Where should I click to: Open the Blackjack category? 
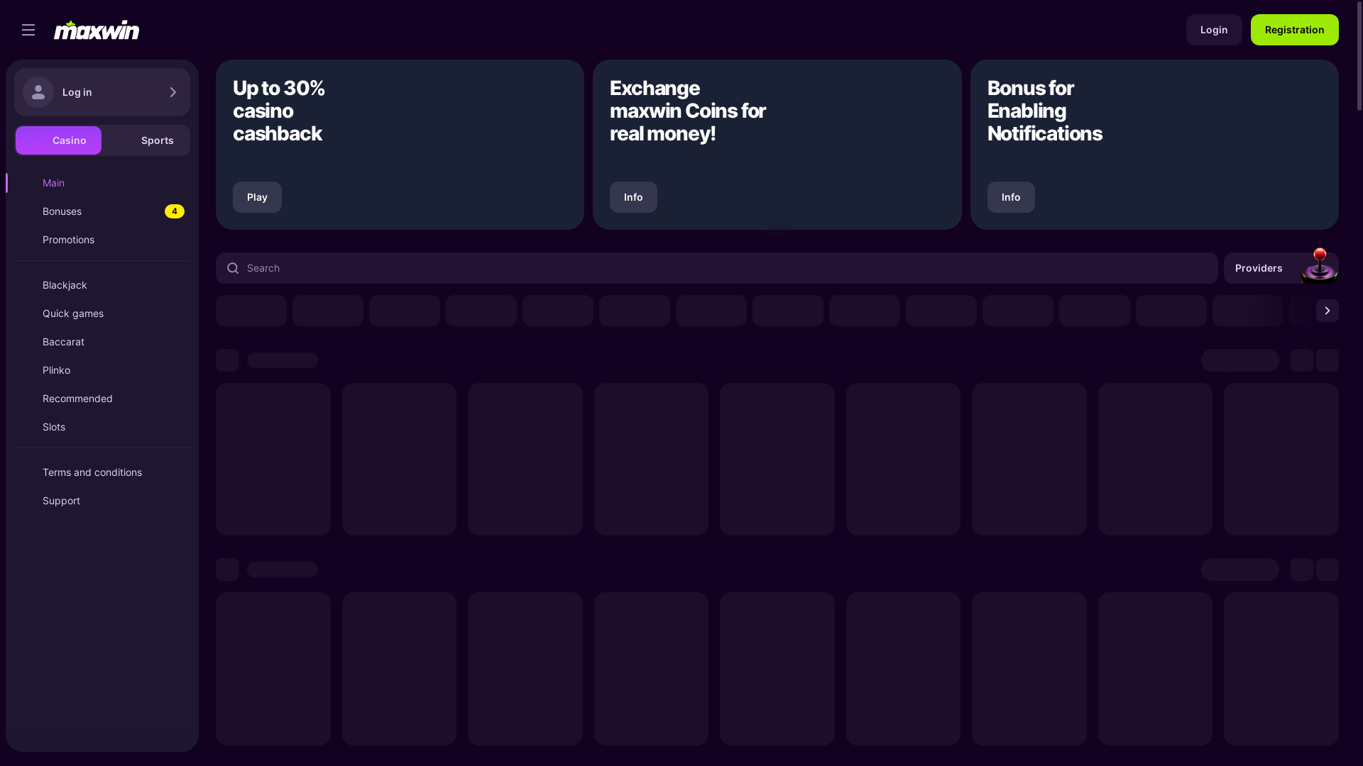pyautogui.click(x=102, y=285)
